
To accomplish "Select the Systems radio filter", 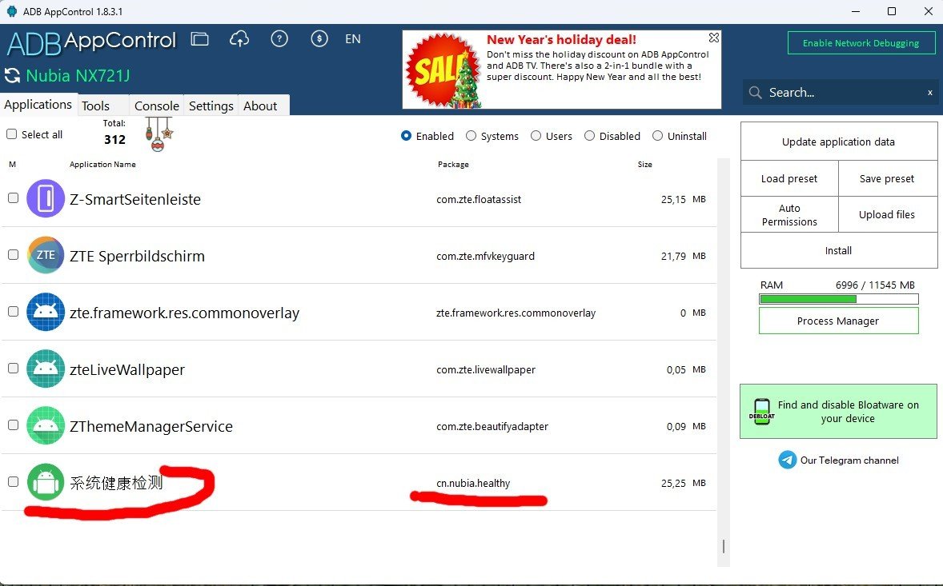I will pyautogui.click(x=471, y=136).
